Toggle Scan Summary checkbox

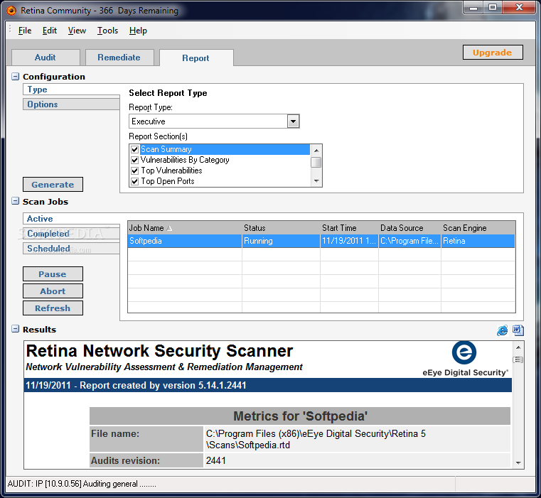tap(134, 149)
